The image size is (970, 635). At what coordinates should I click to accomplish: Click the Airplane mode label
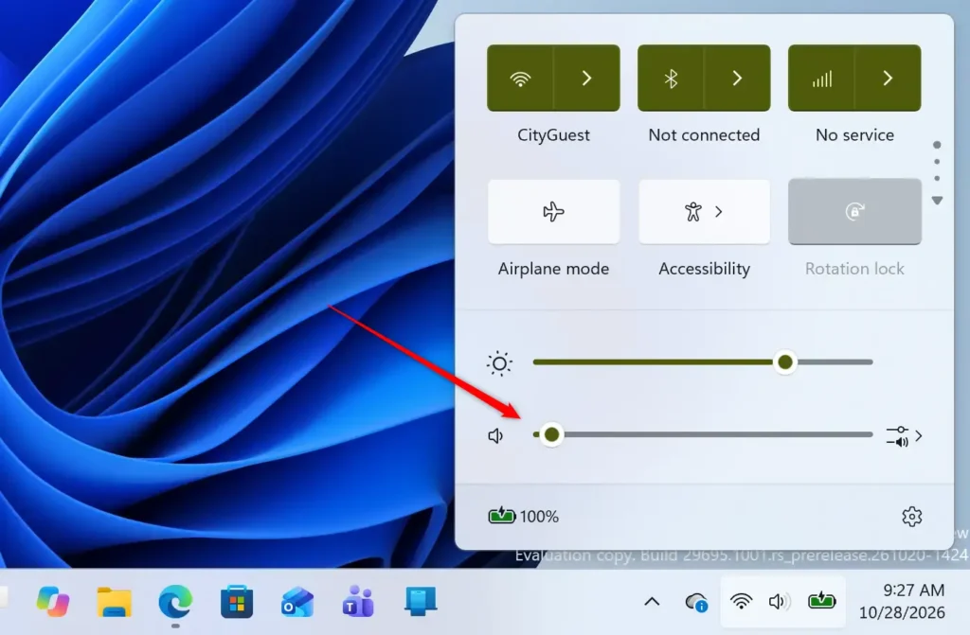[553, 269]
